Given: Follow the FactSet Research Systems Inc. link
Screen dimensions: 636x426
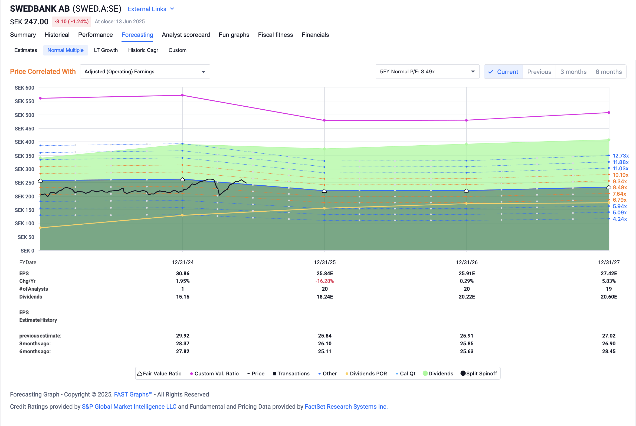Looking at the screenshot, I should coord(346,407).
